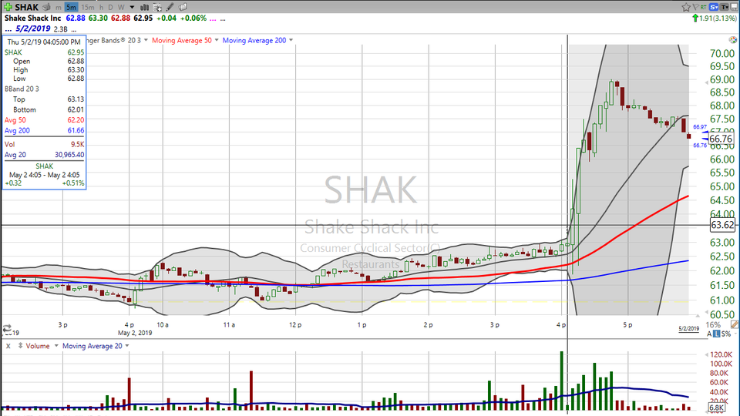
Task: Select the '%' percent scale mode
Action: pyautogui.click(x=728, y=334)
